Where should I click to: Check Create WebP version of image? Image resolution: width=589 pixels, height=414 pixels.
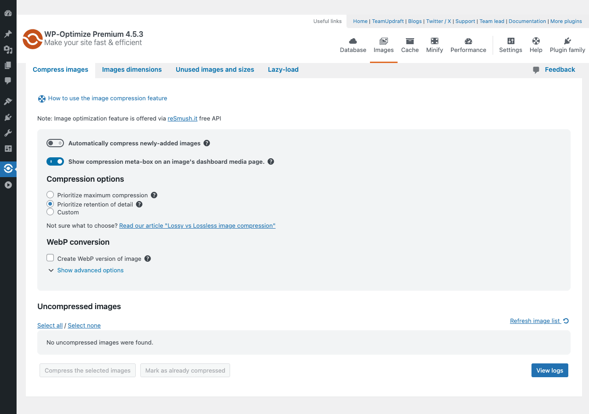(x=50, y=258)
